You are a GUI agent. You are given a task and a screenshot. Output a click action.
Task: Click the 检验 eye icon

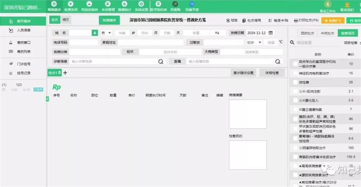(228, 20)
